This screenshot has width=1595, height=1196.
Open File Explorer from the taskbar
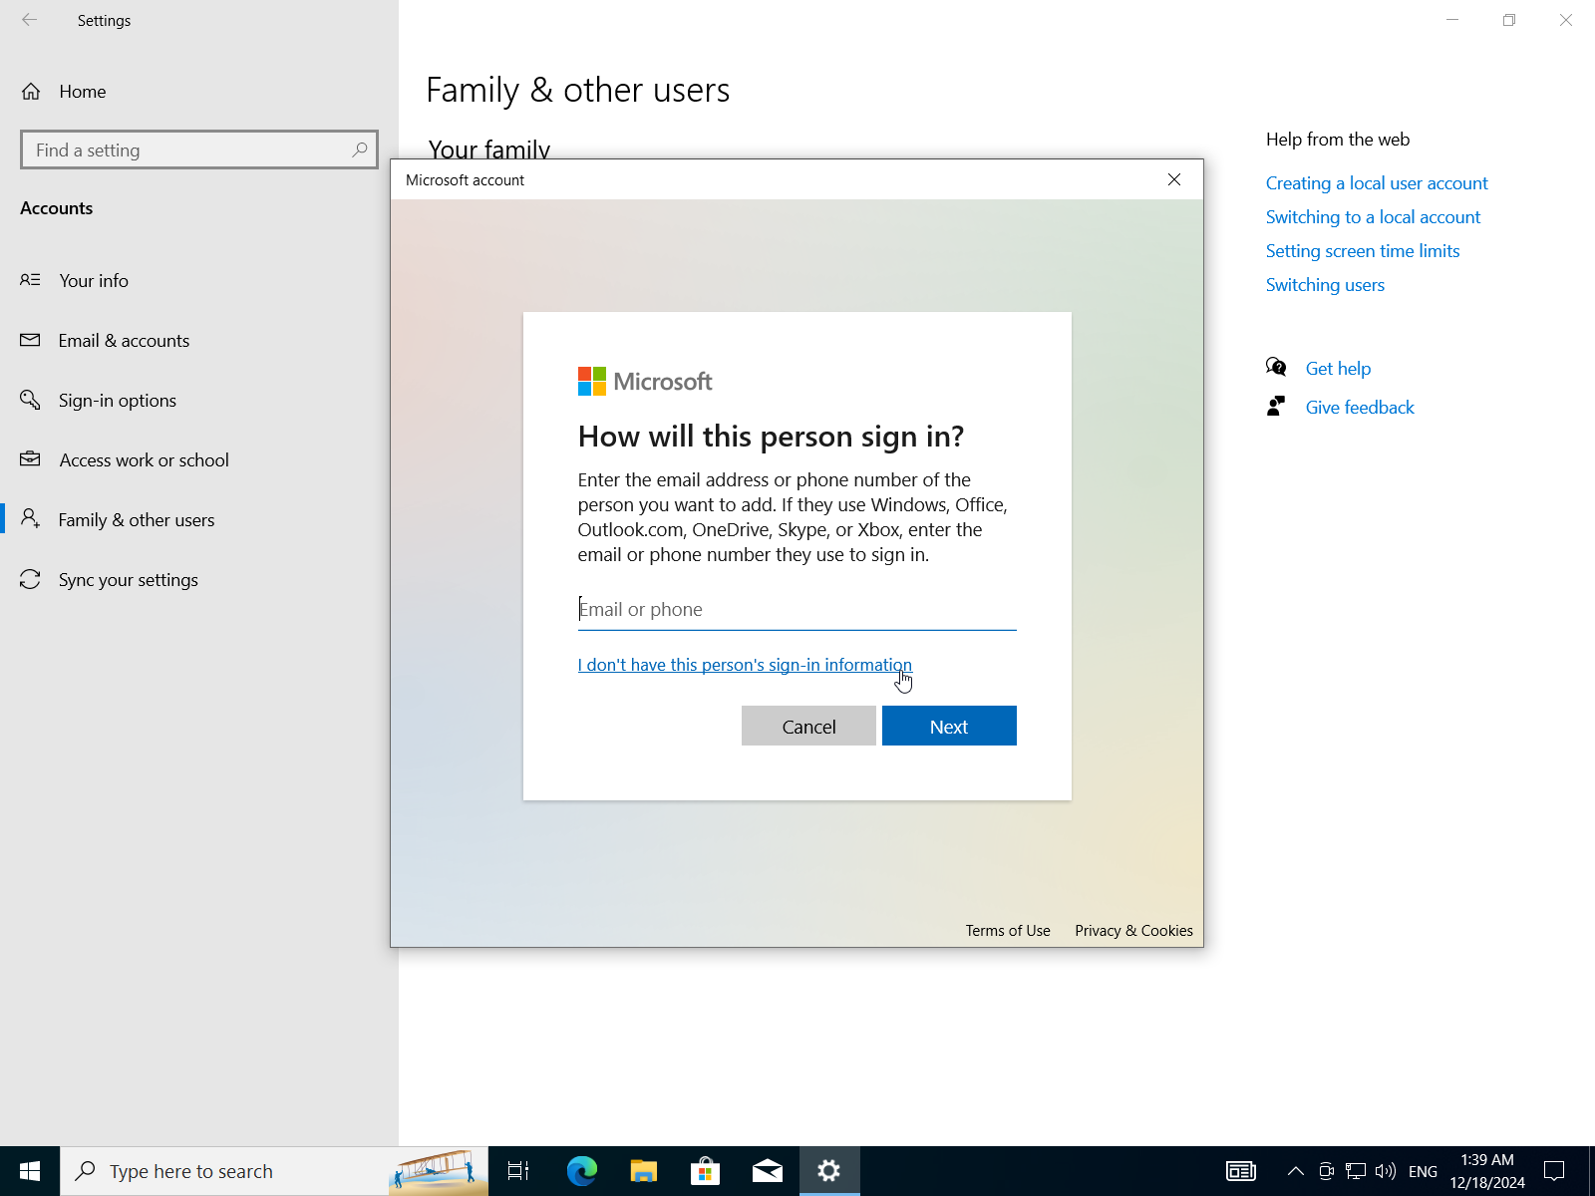[644, 1171]
